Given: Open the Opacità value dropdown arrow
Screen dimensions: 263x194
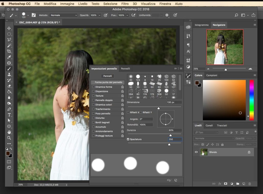Looking at the screenshot, I should coord(100,15).
